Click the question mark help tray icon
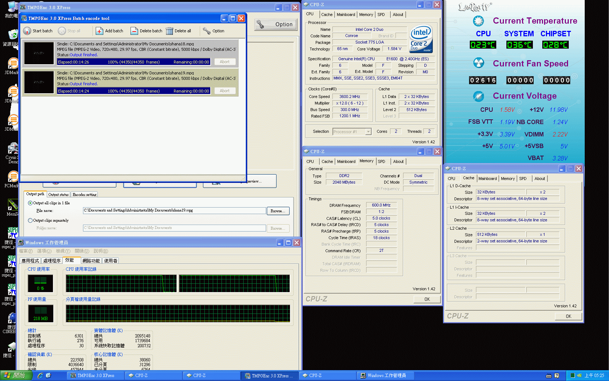 click(x=556, y=376)
